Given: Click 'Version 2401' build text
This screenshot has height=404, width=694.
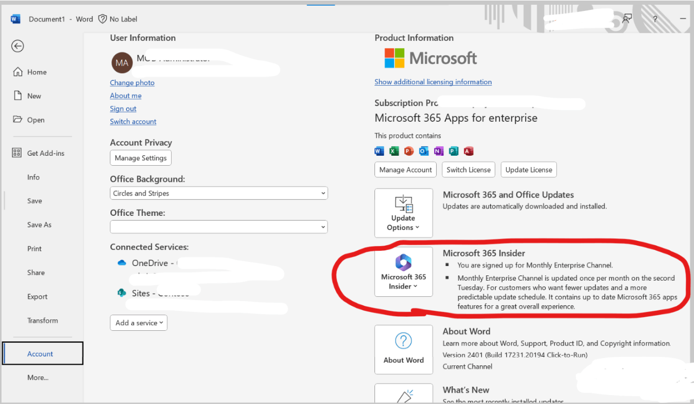Looking at the screenshot, I should [515, 355].
